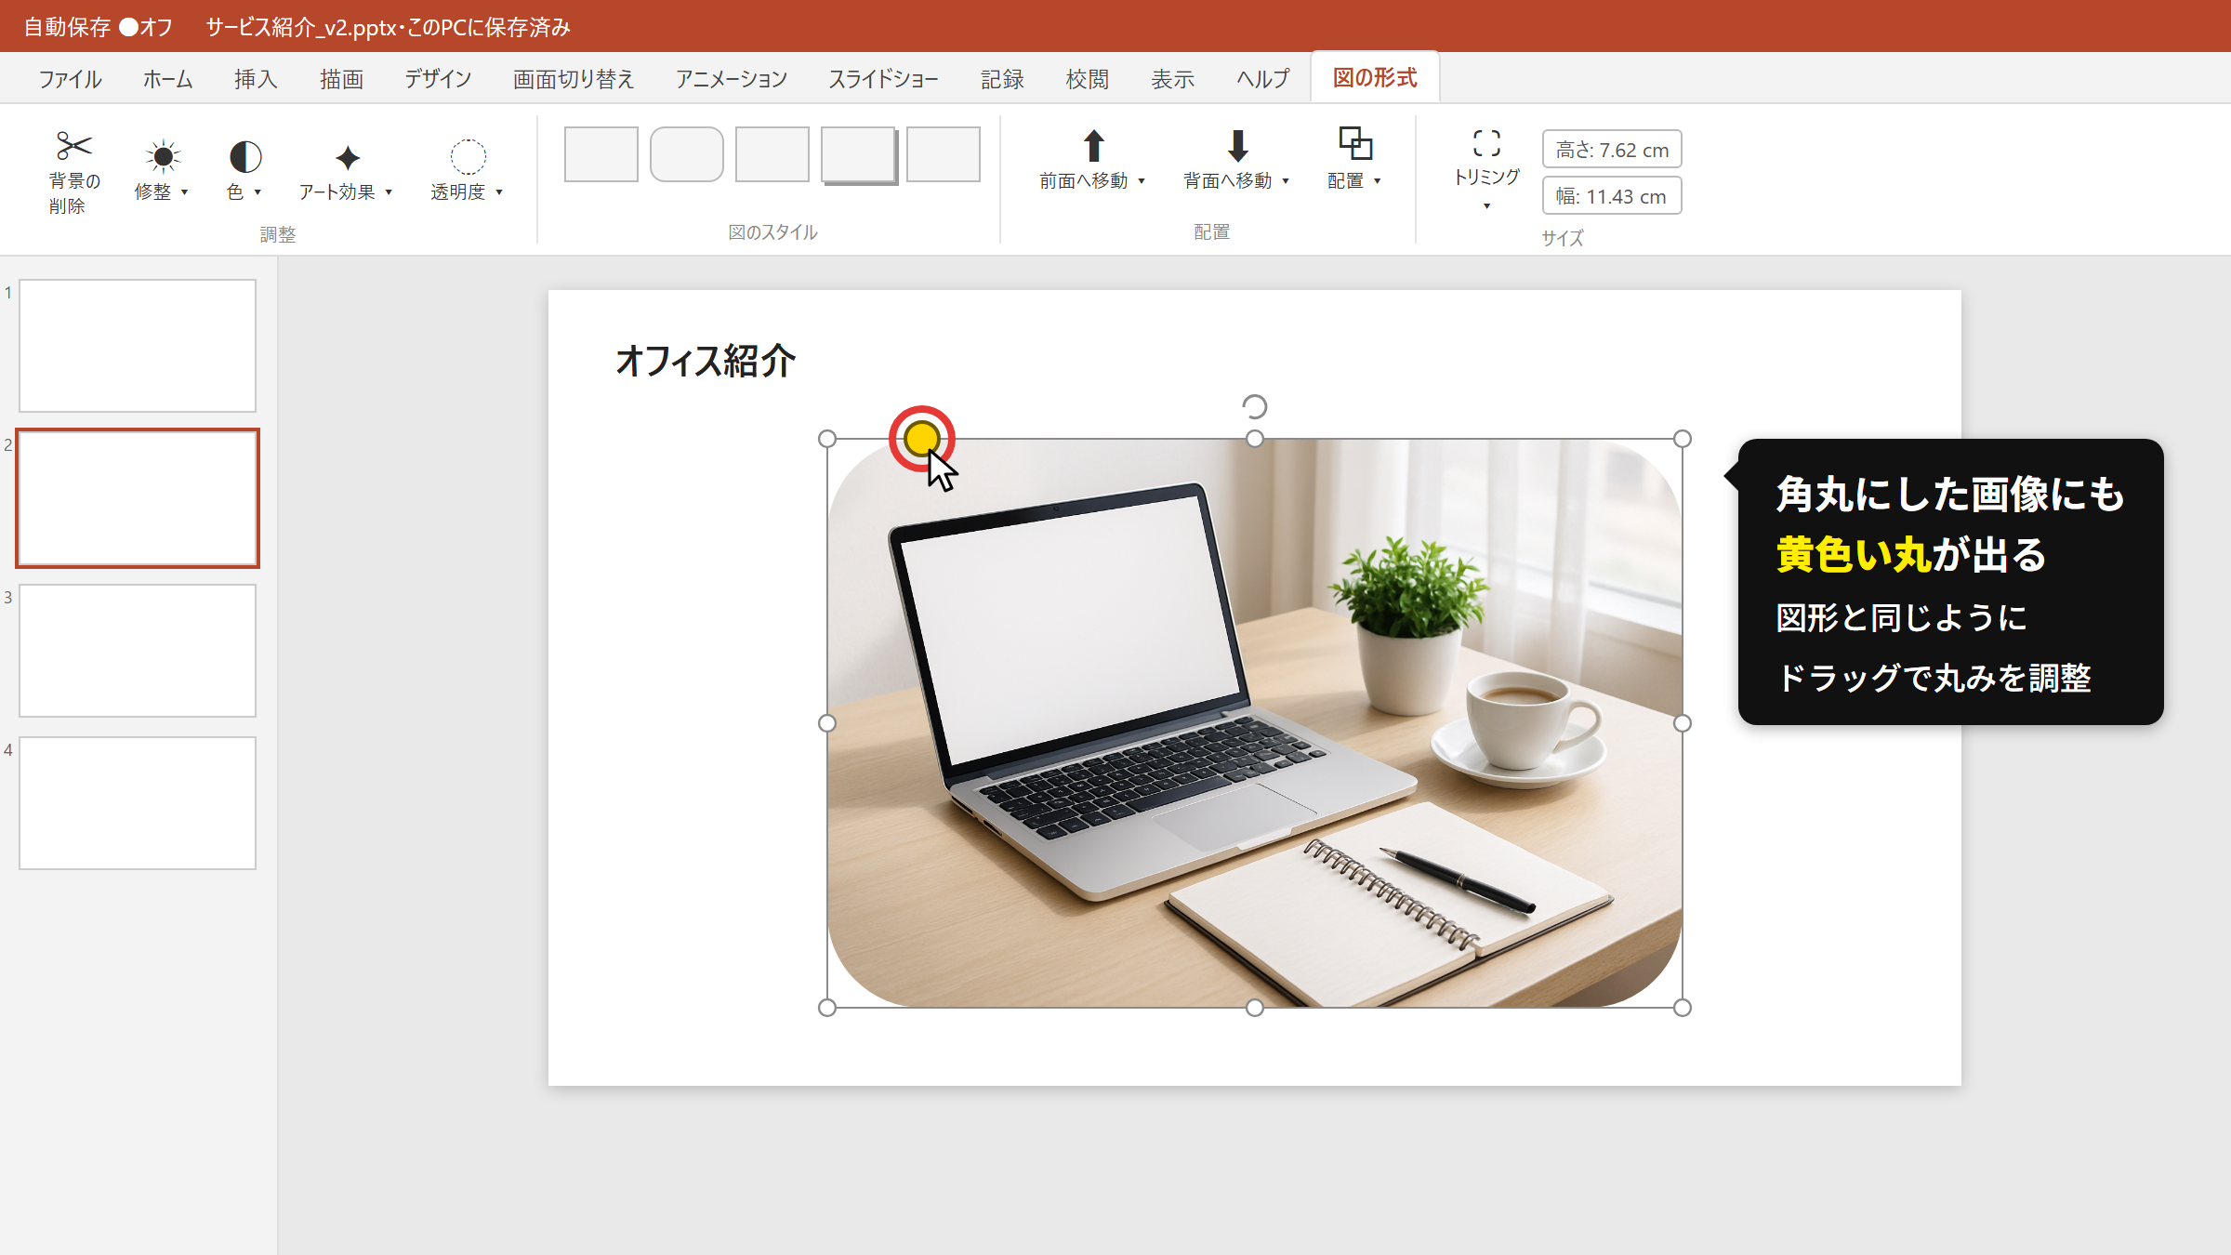Select slide 3 thumbnail

(x=138, y=651)
